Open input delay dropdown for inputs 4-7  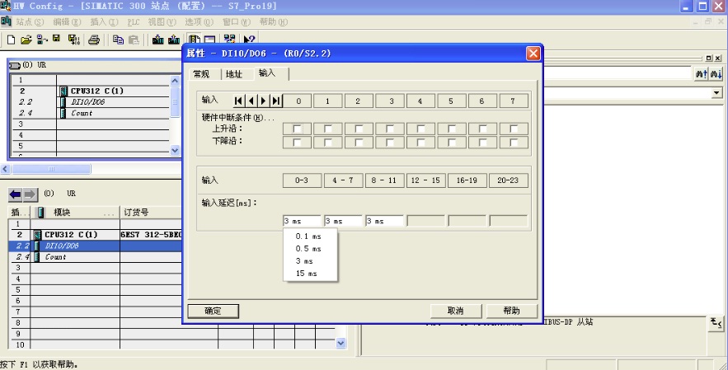click(x=343, y=221)
